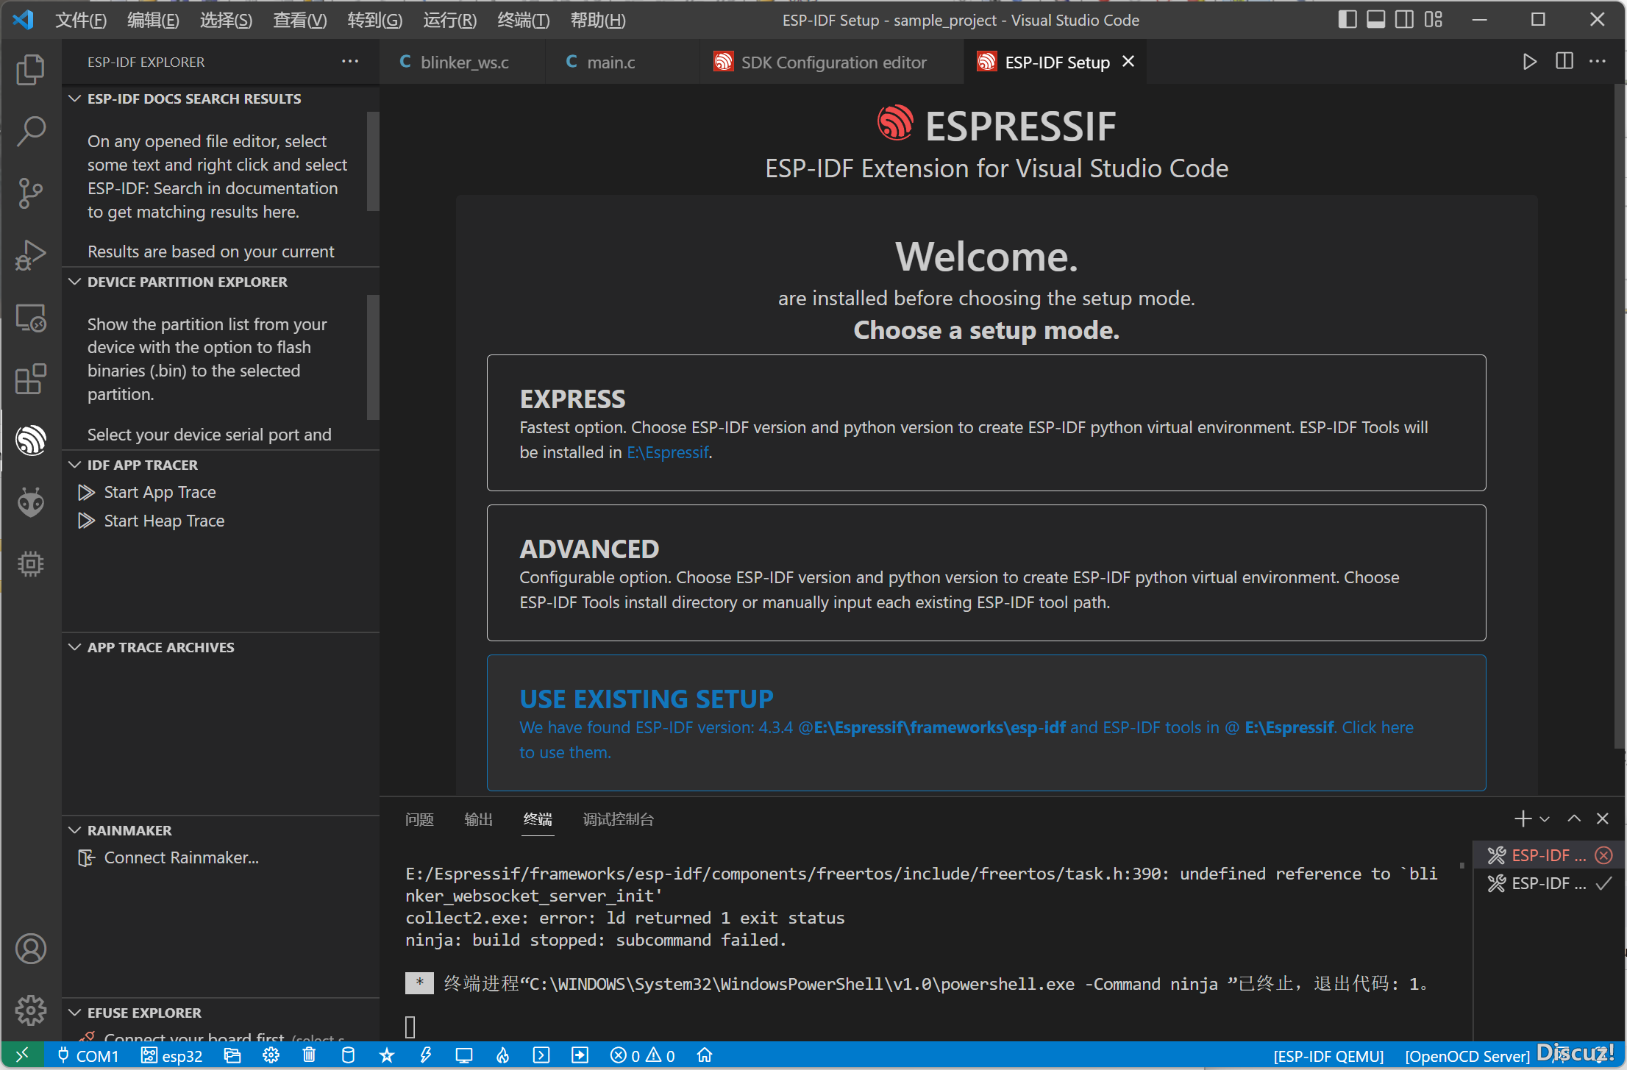Viewport: 1627px width, 1070px height.
Task: Add a new terminal with plus button
Action: tap(1523, 818)
